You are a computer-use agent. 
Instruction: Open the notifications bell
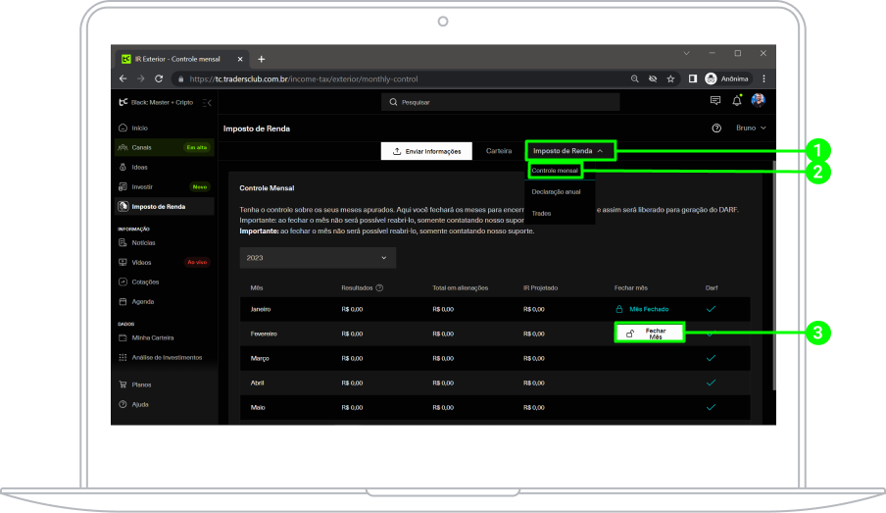737,101
